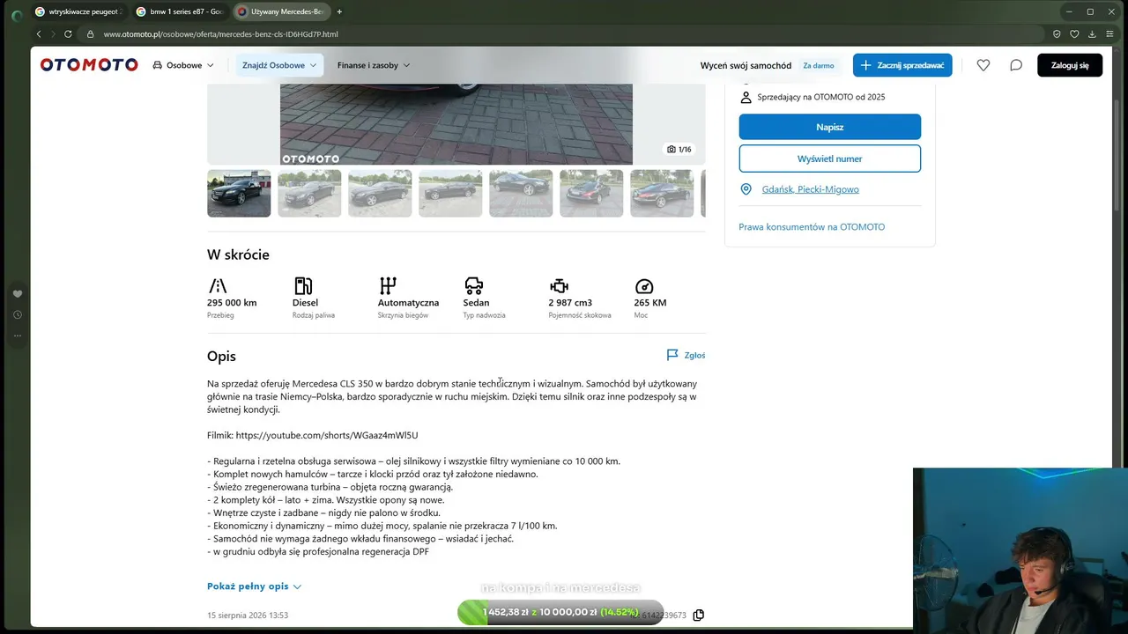The width and height of the screenshot is (1128, 634).
Task: Open the Gdańsk, Piecki-Migowo location link
Action: [x=810, y=189]
